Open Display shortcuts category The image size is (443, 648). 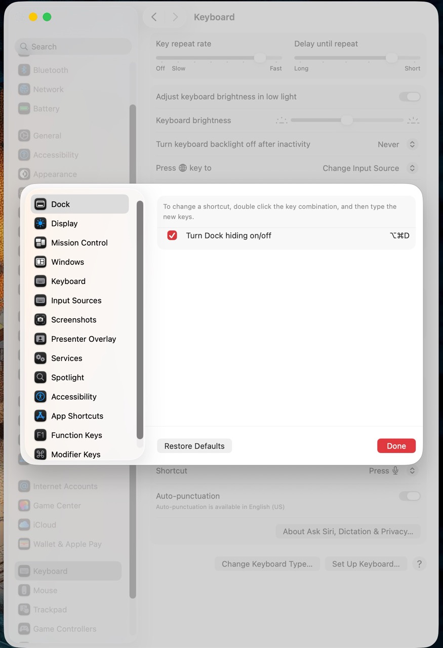(80, 223)
